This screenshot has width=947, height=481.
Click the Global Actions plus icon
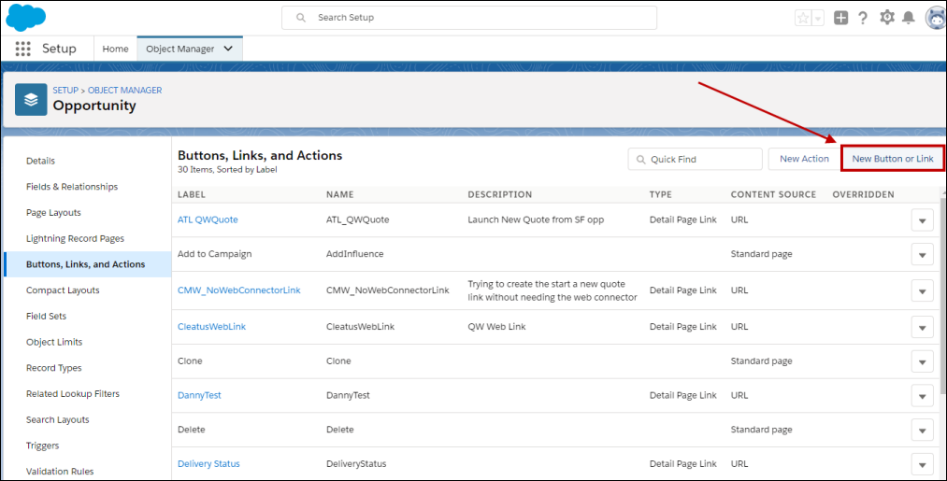click(x=841, y=18)
